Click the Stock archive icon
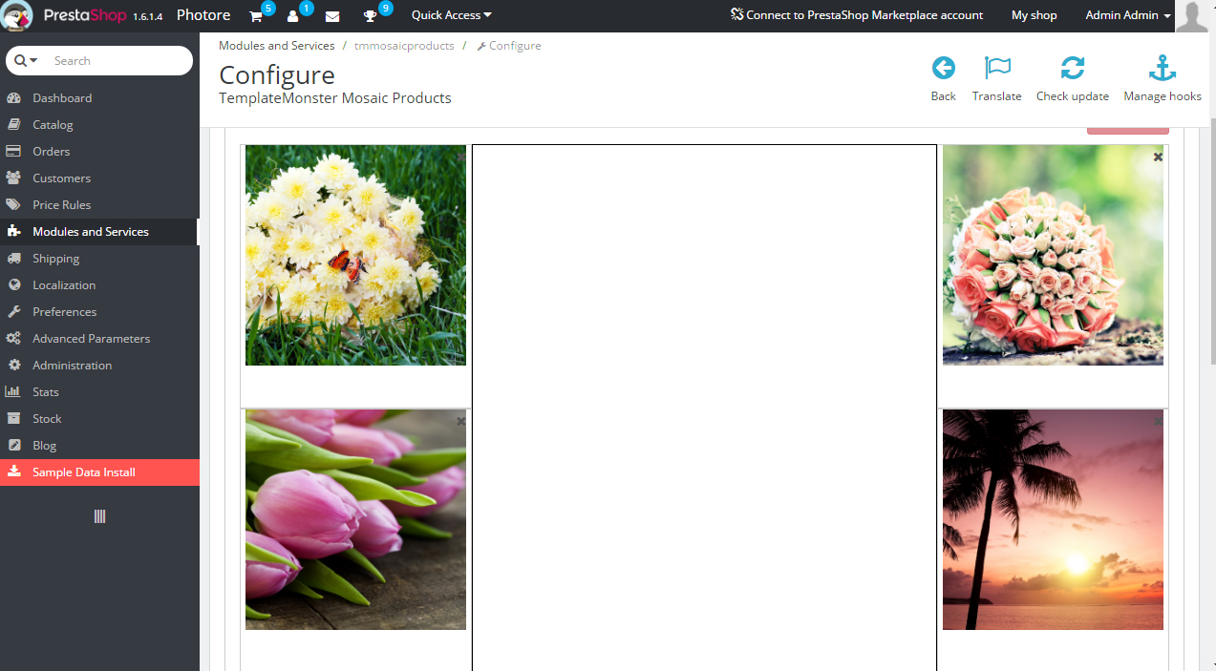 pyautogui.click(x=14, y=419)
